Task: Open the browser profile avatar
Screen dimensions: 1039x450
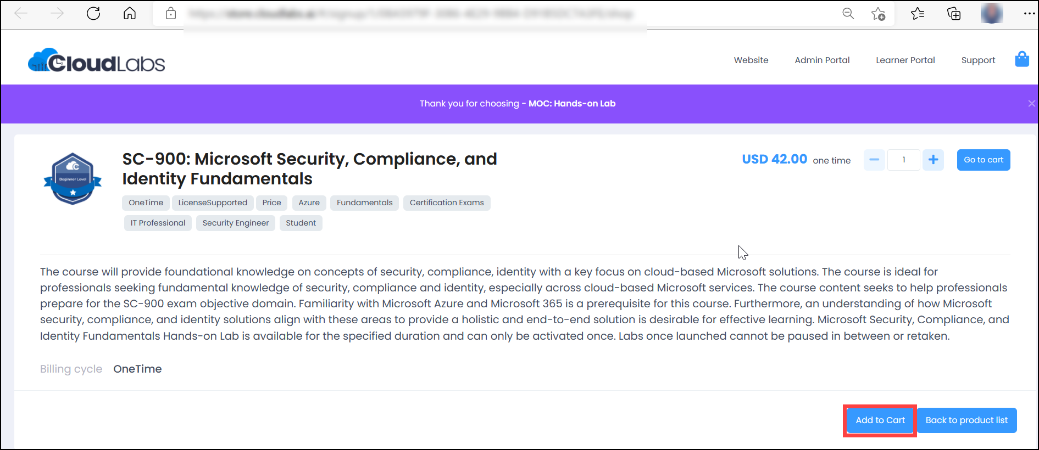Action: pos(992,13)
